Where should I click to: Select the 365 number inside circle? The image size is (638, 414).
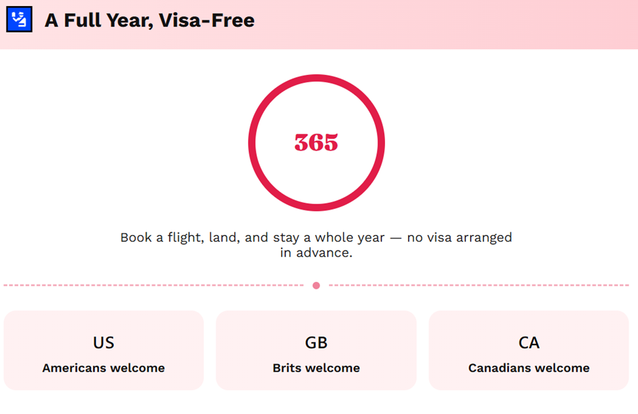click(x=316, y=142)
